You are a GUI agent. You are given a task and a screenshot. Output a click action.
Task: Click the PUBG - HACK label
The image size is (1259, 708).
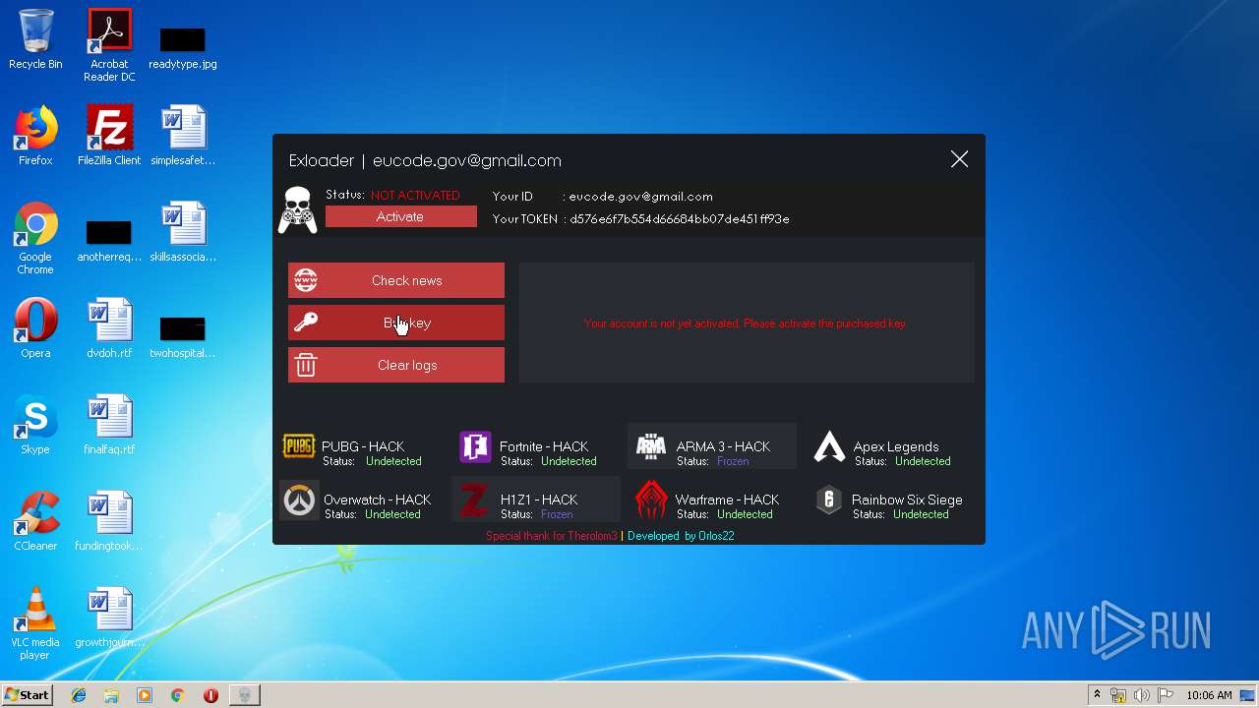point(363,446)
